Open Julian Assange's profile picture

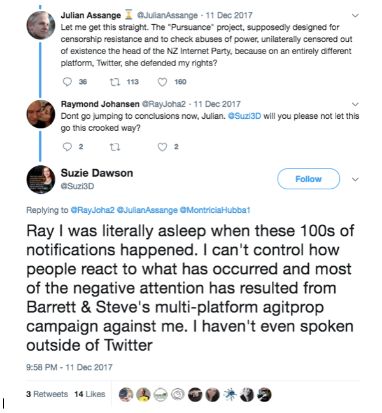pos(41,24)
